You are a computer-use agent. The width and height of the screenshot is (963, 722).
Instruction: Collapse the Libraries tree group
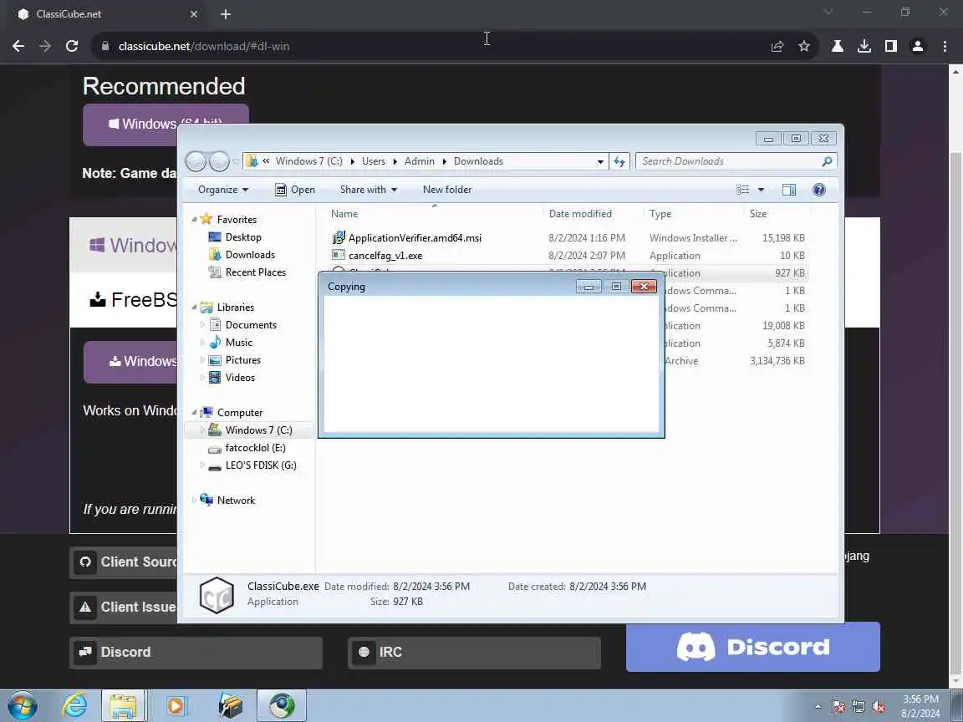point(194,307)
